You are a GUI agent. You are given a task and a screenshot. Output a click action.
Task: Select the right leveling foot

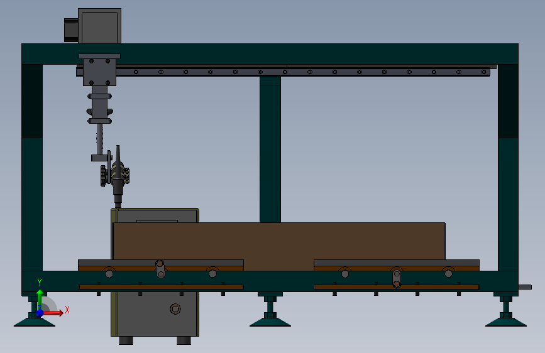pos(506,312)
